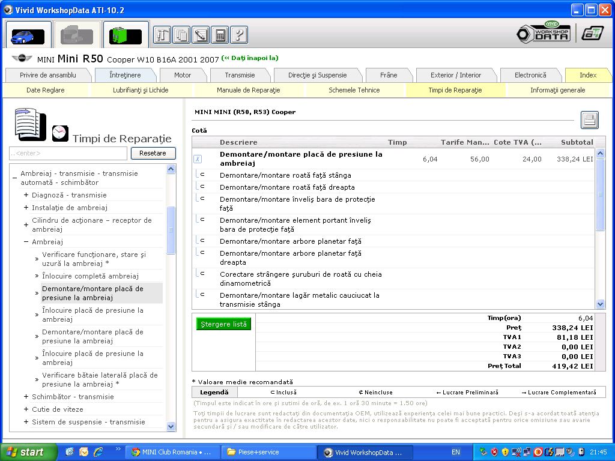
Task: Open the Scheme Tehnice sub-tab
Action: [354, 90]
